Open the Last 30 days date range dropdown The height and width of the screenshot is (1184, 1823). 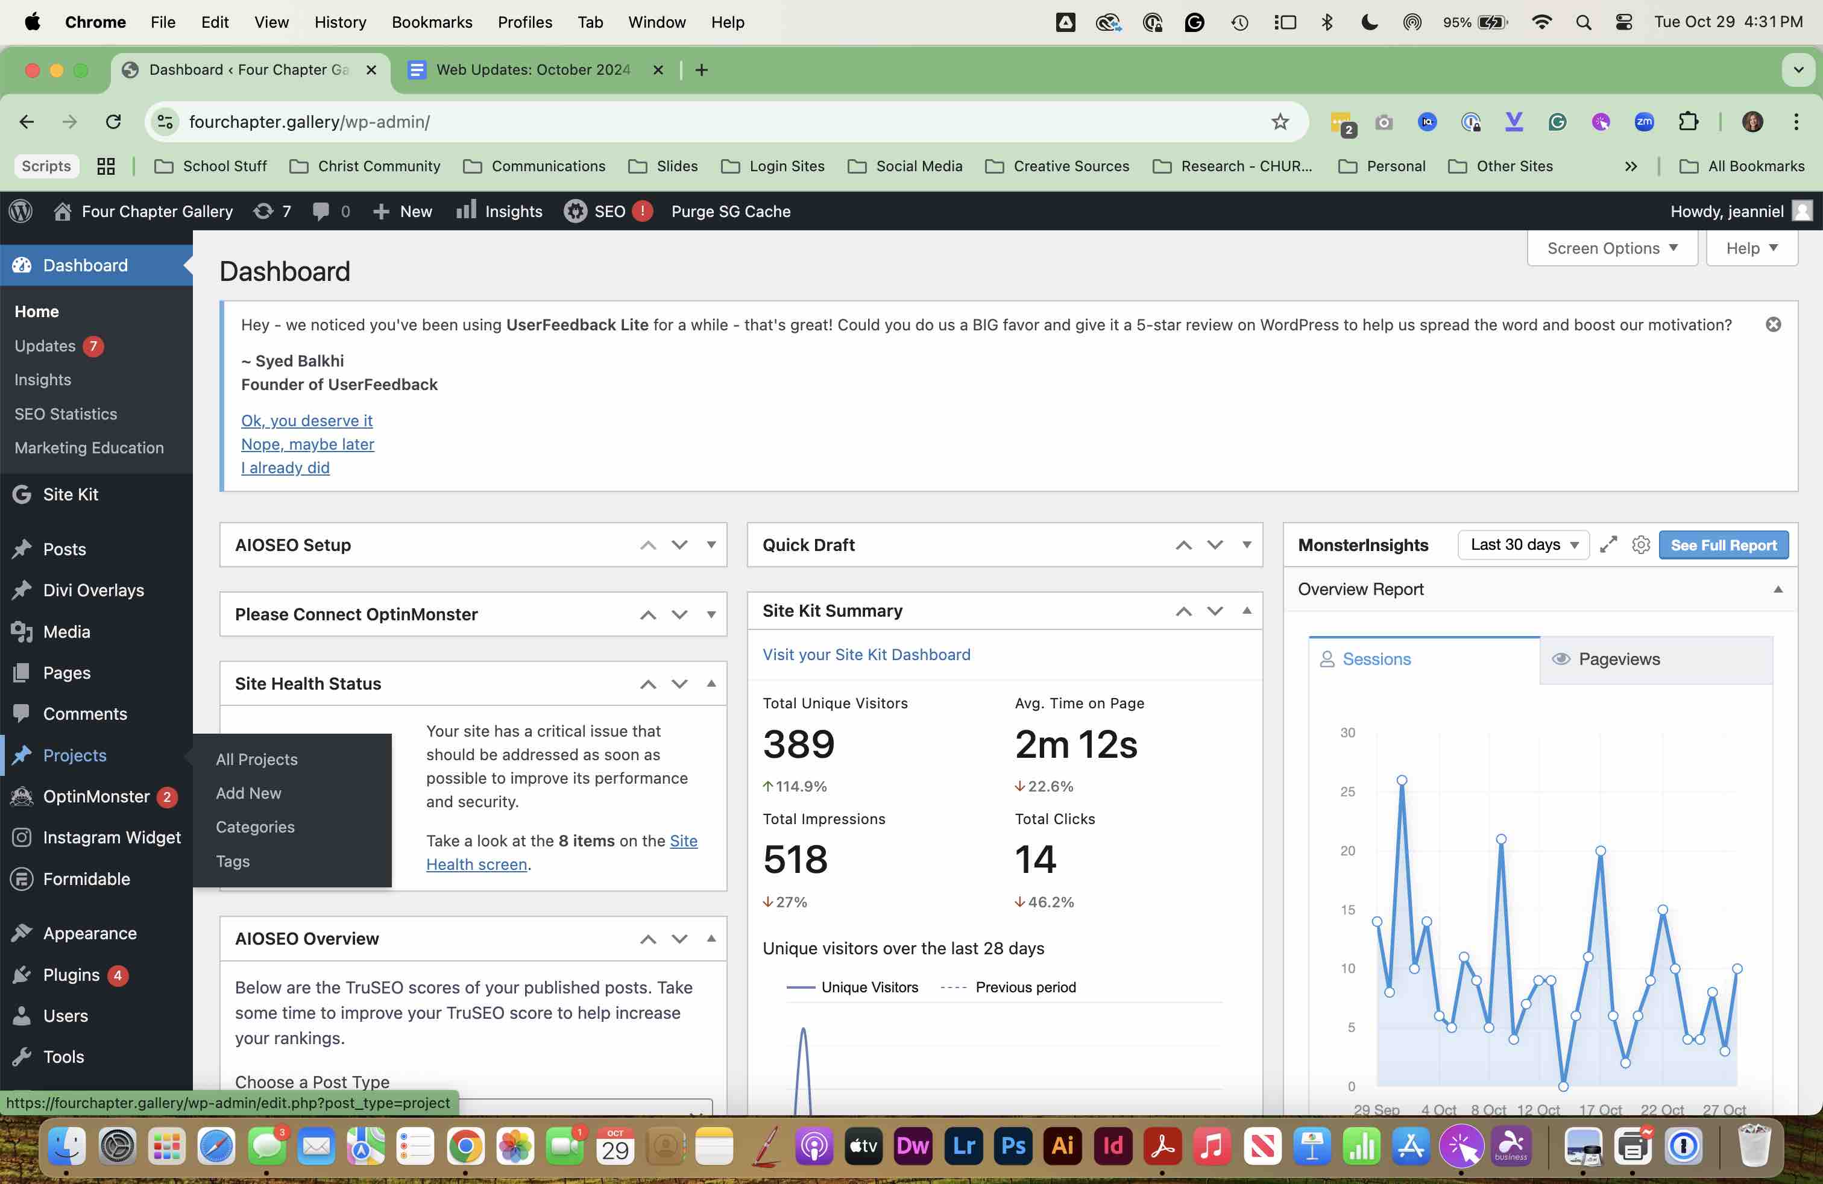tap(1523, 544)
